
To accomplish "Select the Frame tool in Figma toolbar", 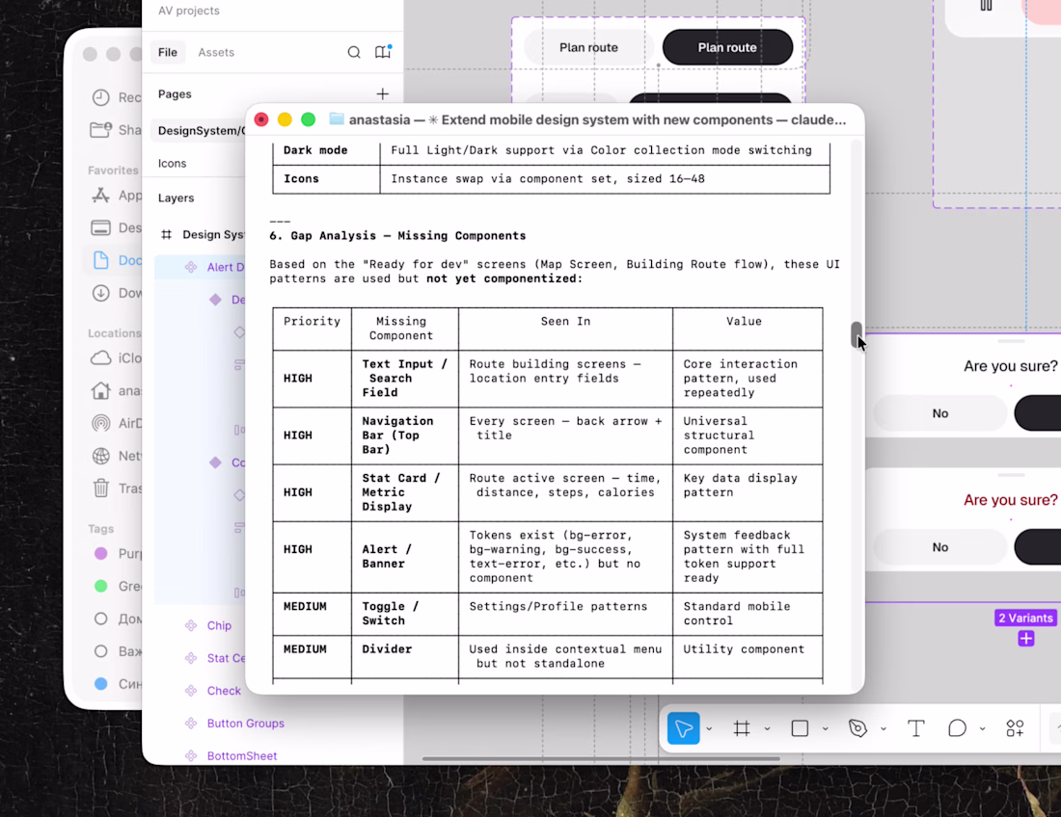I will pos(742,728).
